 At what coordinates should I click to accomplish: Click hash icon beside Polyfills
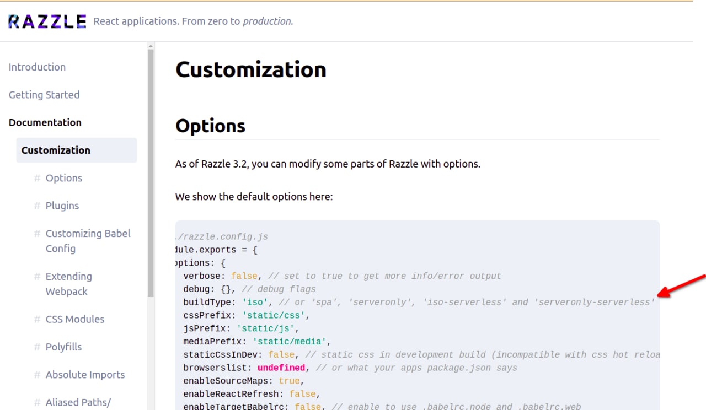(38, 347)
